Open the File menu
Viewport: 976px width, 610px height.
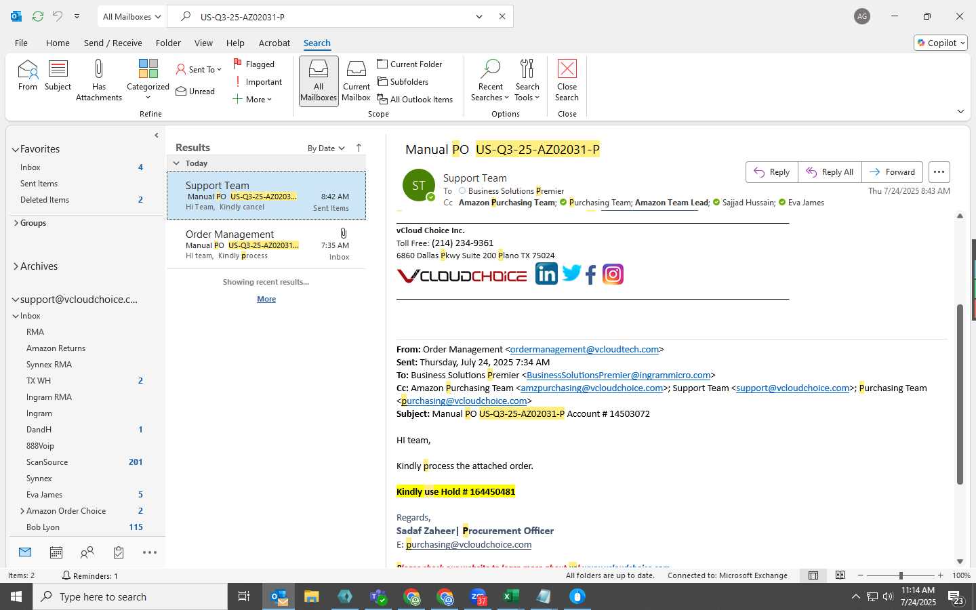(21, 43)
